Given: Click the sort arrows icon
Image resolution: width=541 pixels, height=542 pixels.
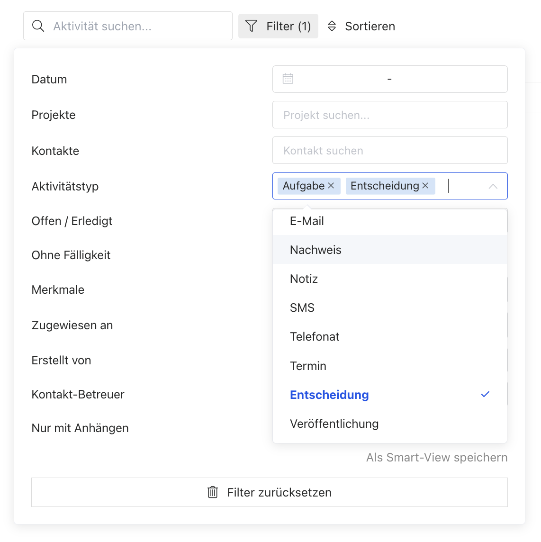Looking at the screenshot, I should point(332,26).
